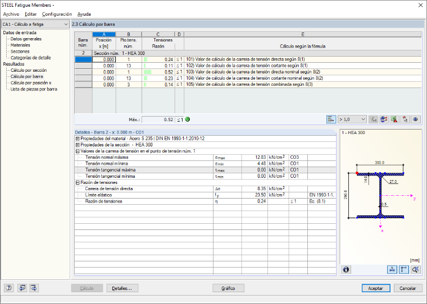The height and width of the screenshot is (304, 427).
Task: Collapse Valores de la carrera de tensión
Action: [x=78, y=151]
